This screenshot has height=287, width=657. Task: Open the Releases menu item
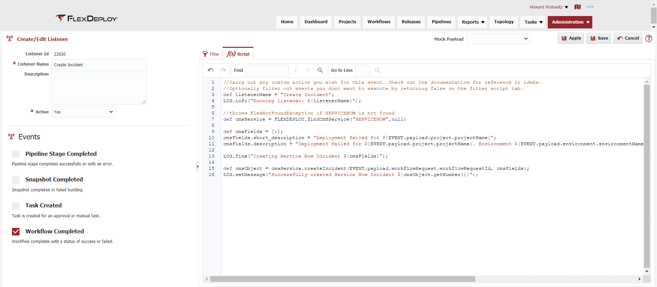(411, 22)
